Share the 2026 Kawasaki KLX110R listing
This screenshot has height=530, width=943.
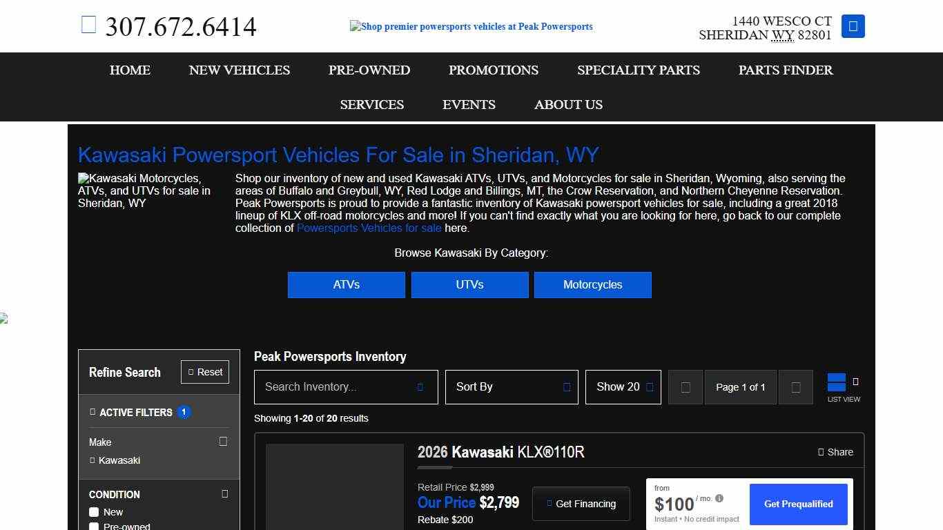(x=835, y=452)
